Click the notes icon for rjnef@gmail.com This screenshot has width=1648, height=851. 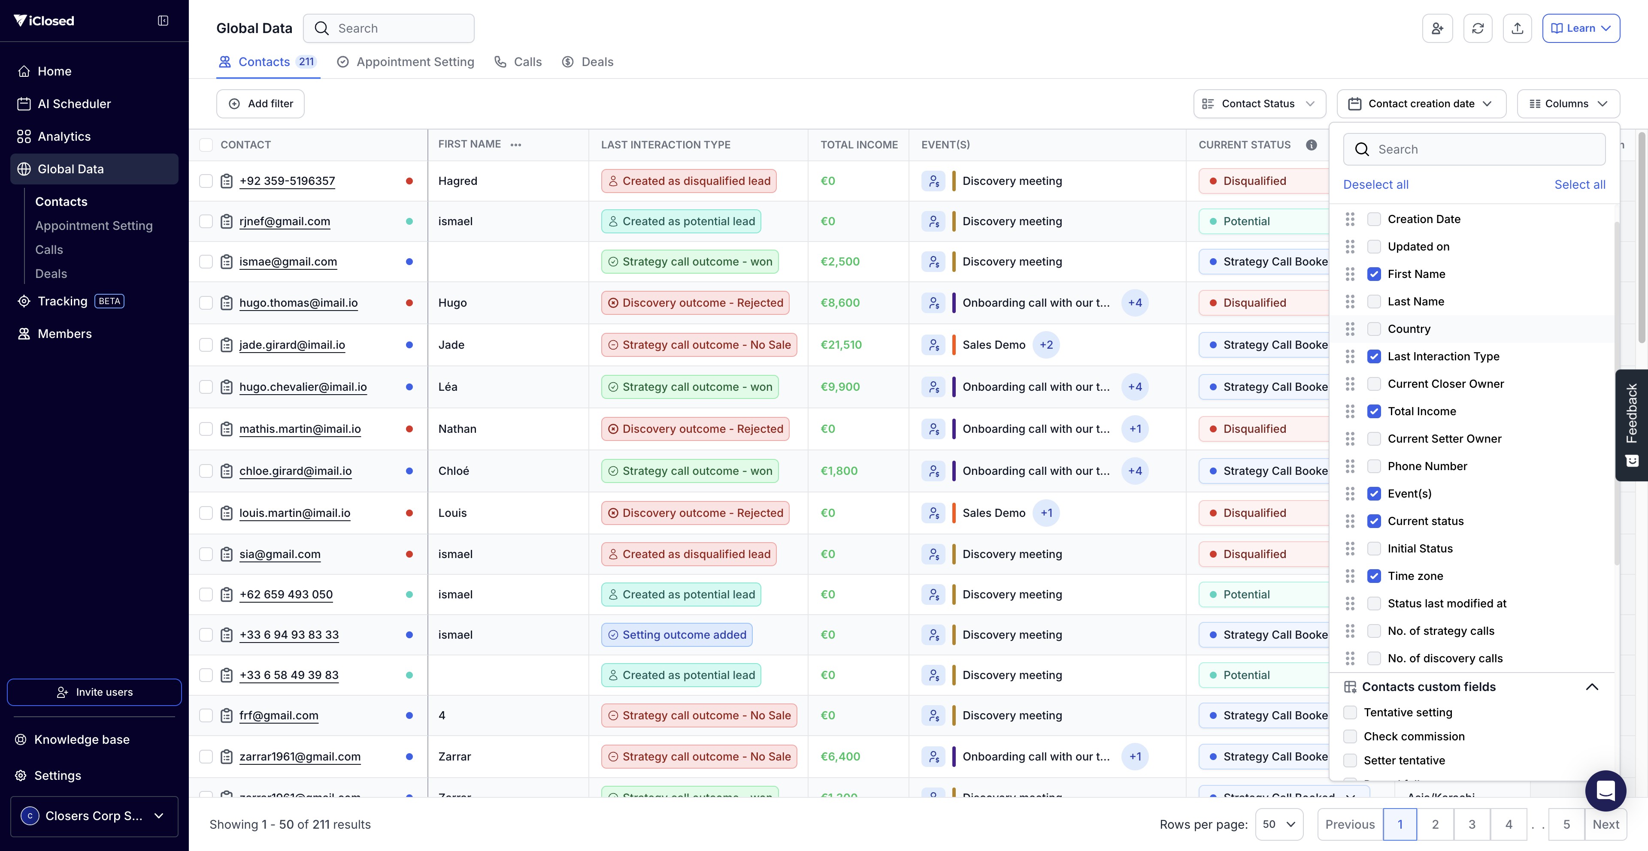click(x=227, y=221)
